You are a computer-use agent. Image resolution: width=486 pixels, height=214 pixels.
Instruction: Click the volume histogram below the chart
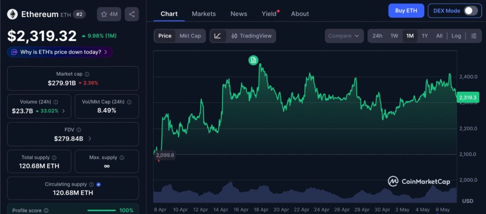click(305, 193)
